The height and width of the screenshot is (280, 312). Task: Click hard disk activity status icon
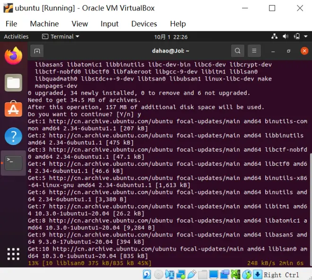[x=147, y=275]
